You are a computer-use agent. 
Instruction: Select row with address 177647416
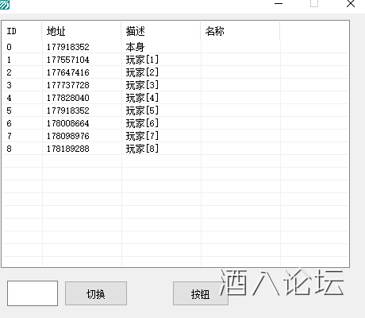pos(175,72)
